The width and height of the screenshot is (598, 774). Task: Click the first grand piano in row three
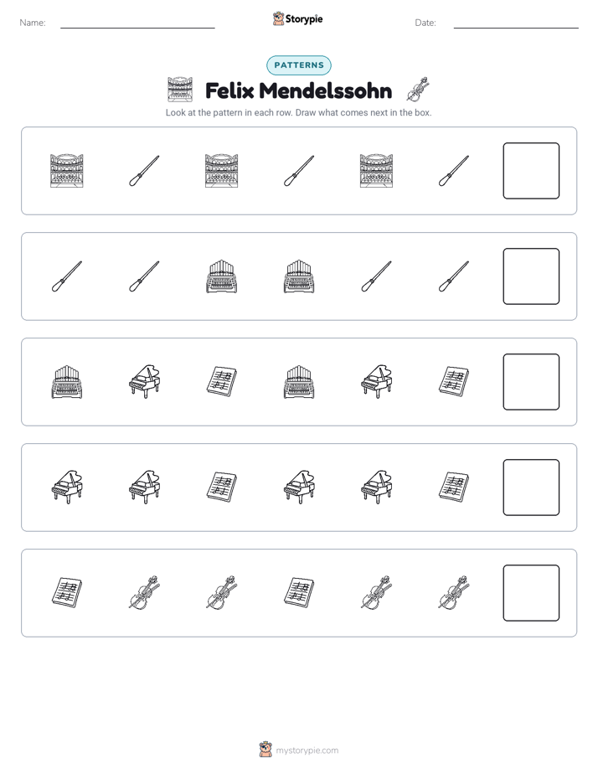click(x=144, y=382)
